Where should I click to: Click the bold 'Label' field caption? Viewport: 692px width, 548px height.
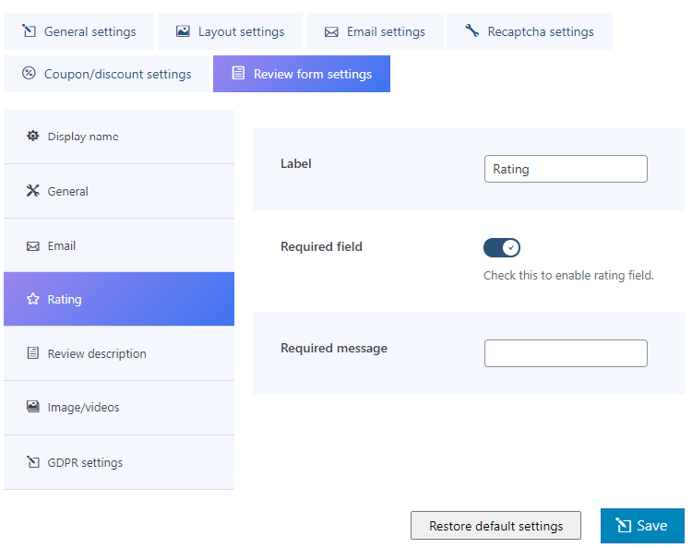296,163
